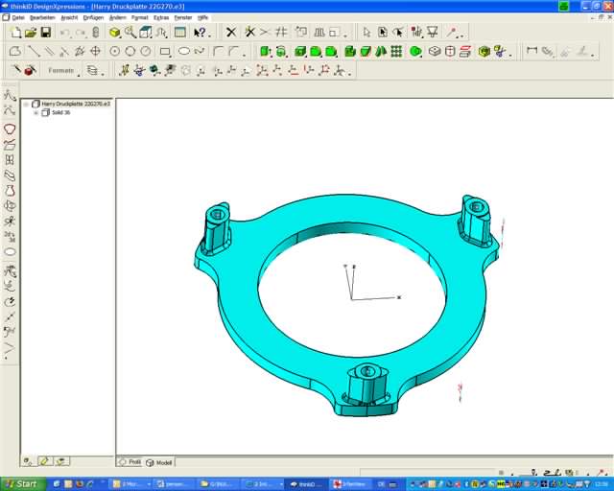Viewport: 614px width, 491px height.
Task: Select the Ellipse sketch tool
Action: [183, 52]
